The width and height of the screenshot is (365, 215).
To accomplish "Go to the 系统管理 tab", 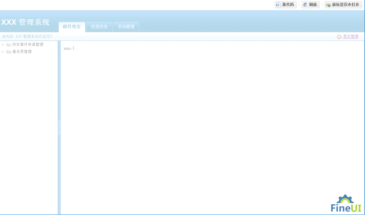I will (x=126, y=27).
